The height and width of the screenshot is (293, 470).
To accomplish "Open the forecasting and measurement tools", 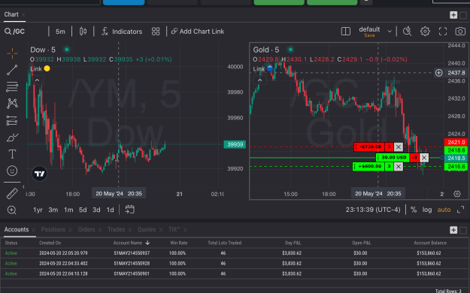I will click(x=12, y=120).
